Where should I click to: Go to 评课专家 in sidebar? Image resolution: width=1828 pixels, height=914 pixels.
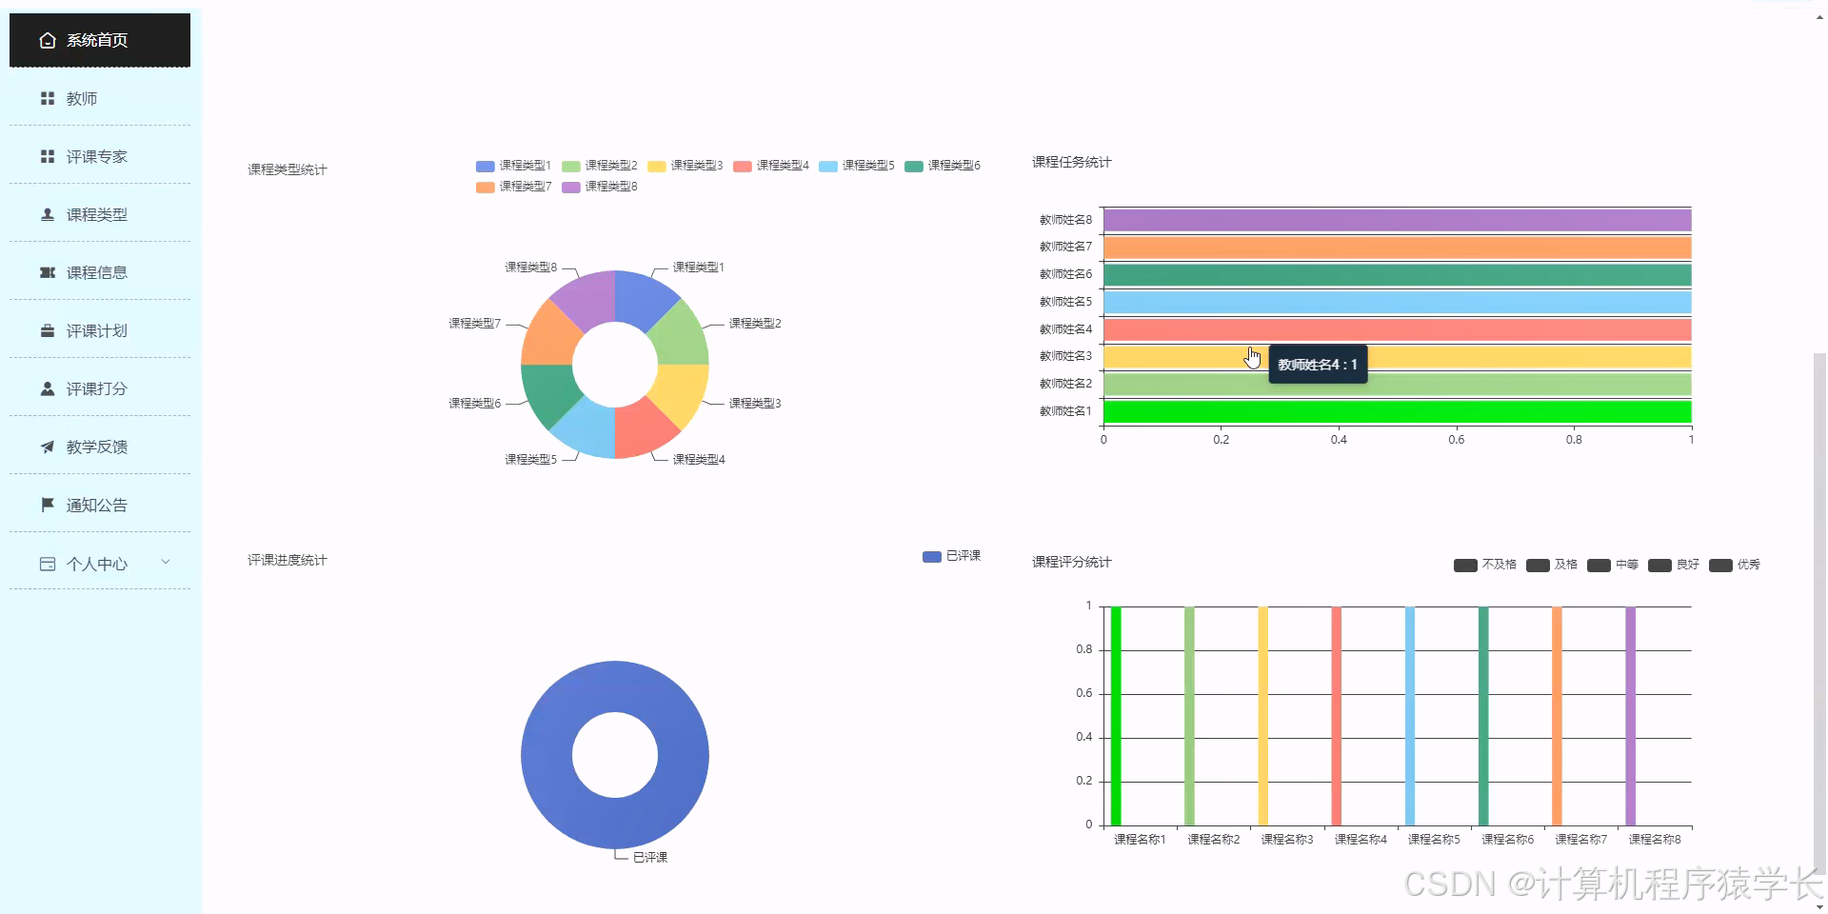point(100,156)
